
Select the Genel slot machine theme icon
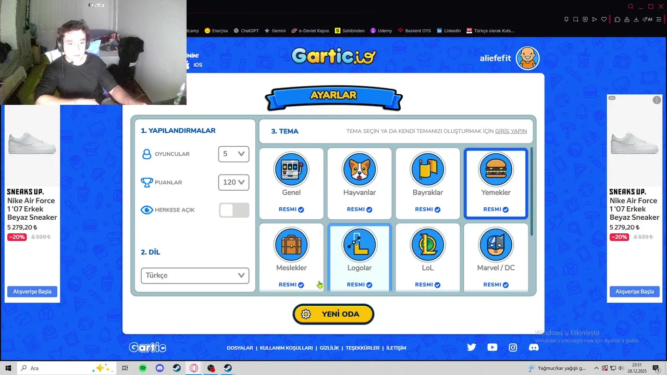[x=291, y=169]
